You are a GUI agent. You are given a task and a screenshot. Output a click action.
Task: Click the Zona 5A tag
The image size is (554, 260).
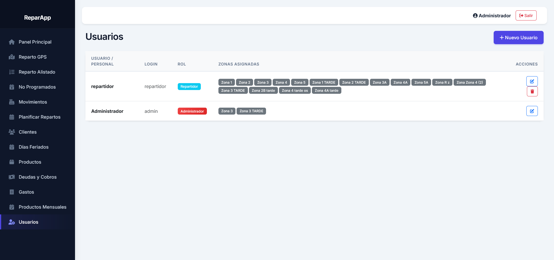click(421, 83)
